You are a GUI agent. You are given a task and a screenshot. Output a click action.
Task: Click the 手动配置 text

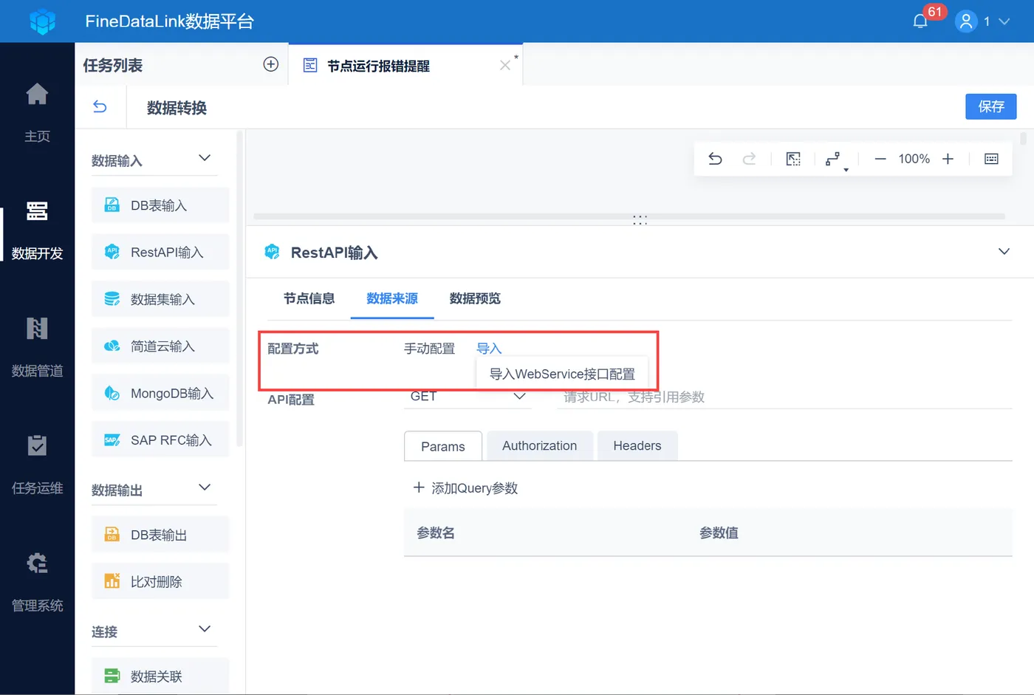point(429,349)
